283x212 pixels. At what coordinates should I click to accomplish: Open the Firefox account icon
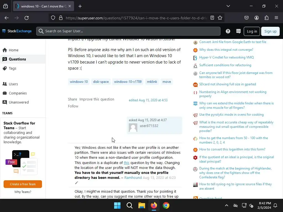[256, 18]
